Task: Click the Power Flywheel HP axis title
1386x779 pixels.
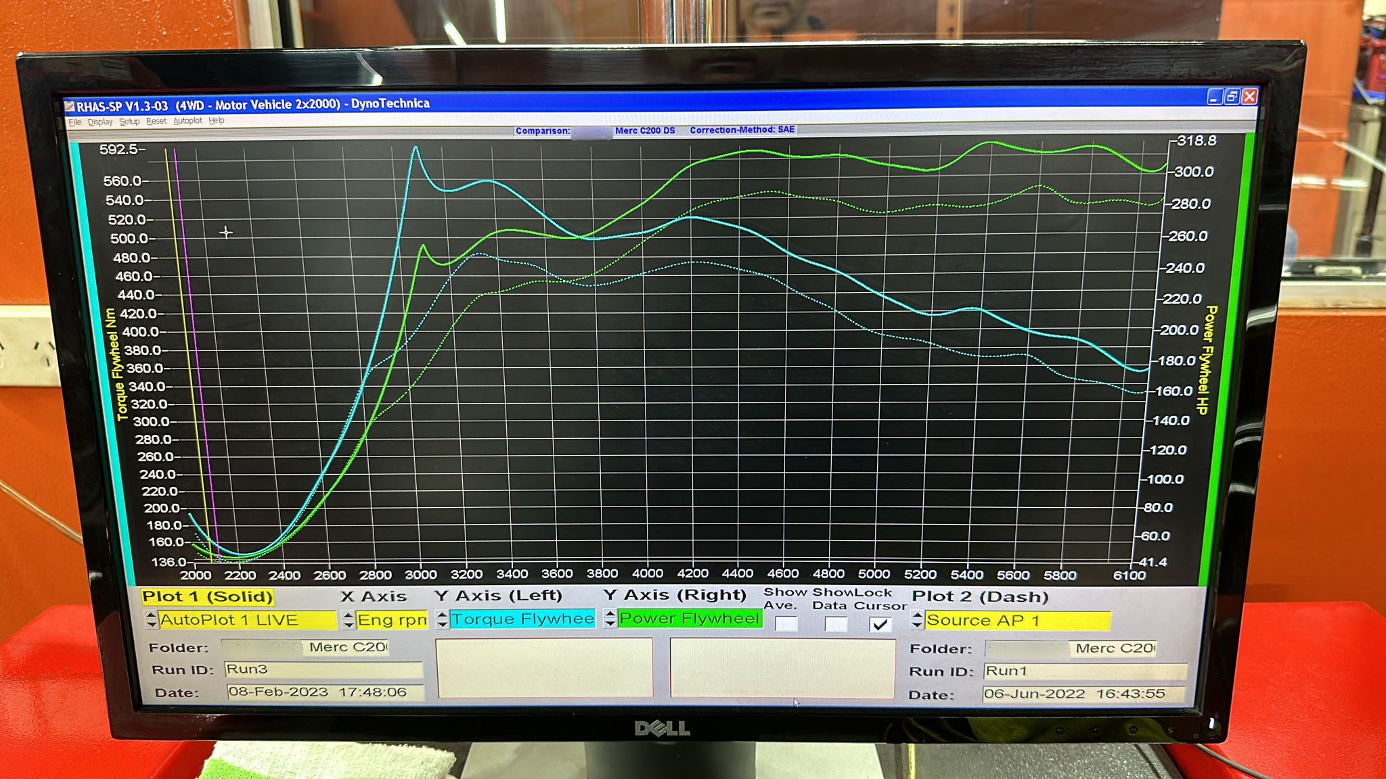Action: pyautogui.click(x=1207, y=360)
